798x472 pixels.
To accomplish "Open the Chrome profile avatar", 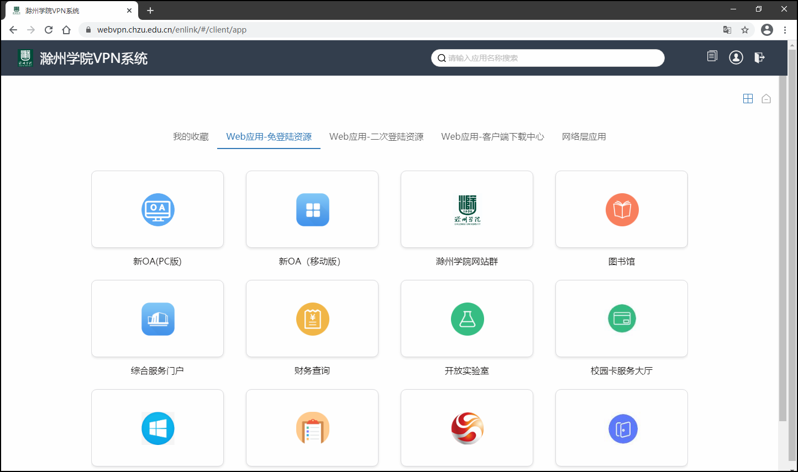I will tap(767, 30).
